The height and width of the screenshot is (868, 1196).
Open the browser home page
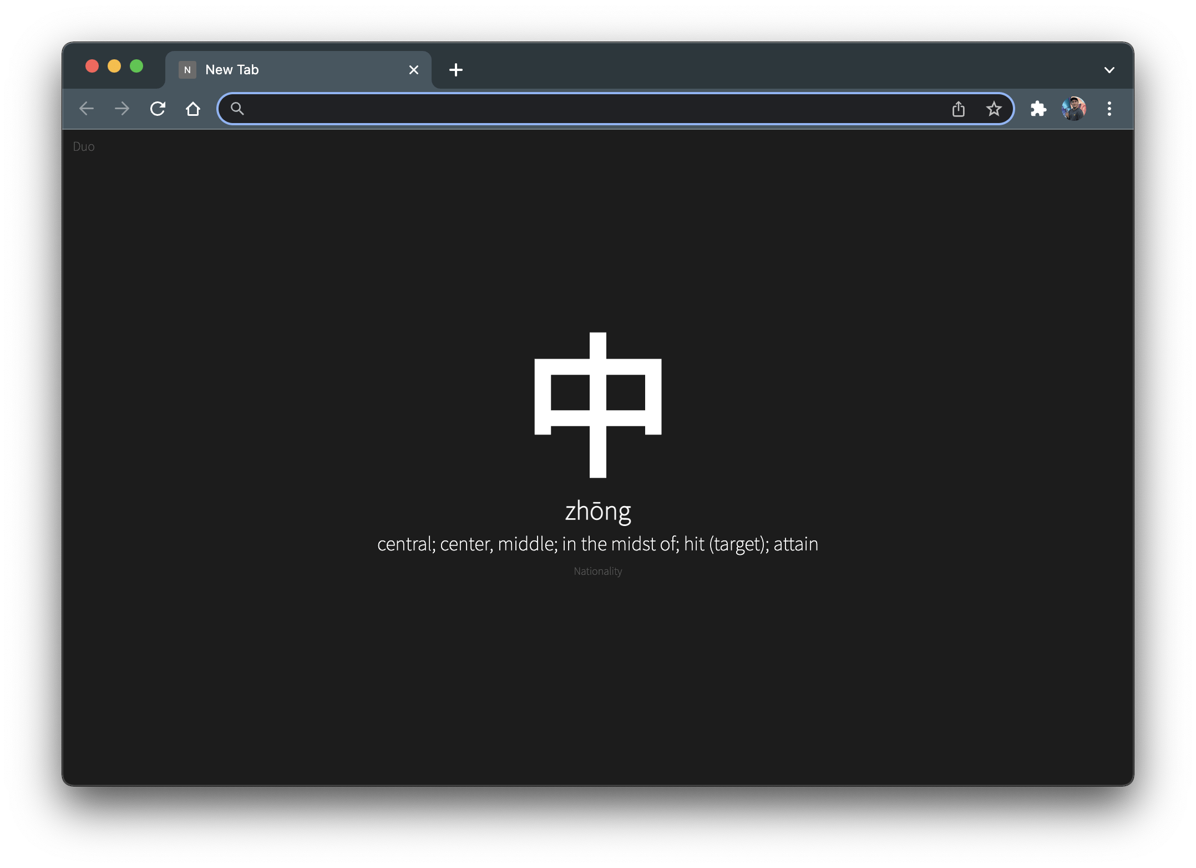[x=193, y=109]
